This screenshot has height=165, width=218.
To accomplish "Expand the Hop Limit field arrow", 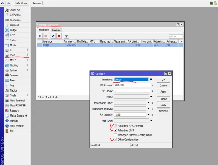I will point(151,120).
